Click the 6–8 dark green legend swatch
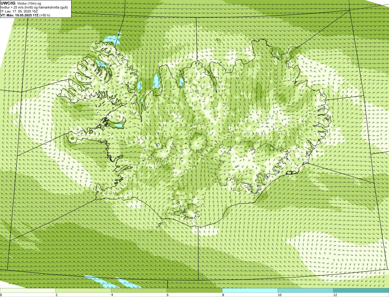389x297 pixels. click(194, 291)
